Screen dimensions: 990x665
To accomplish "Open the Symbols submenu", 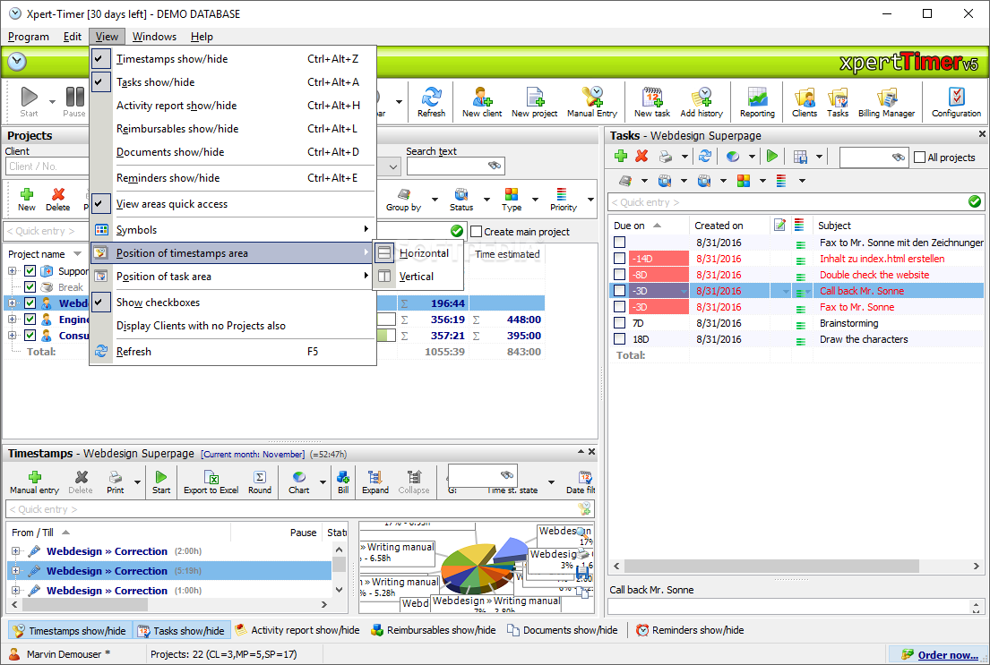I will click(x=233, y=230).
